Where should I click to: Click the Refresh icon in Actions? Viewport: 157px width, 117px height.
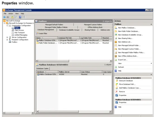[x=116, y=67]
